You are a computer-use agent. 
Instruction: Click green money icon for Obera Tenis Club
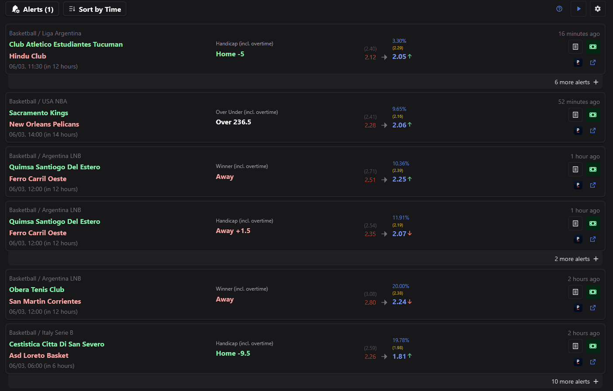pos(593,292)
